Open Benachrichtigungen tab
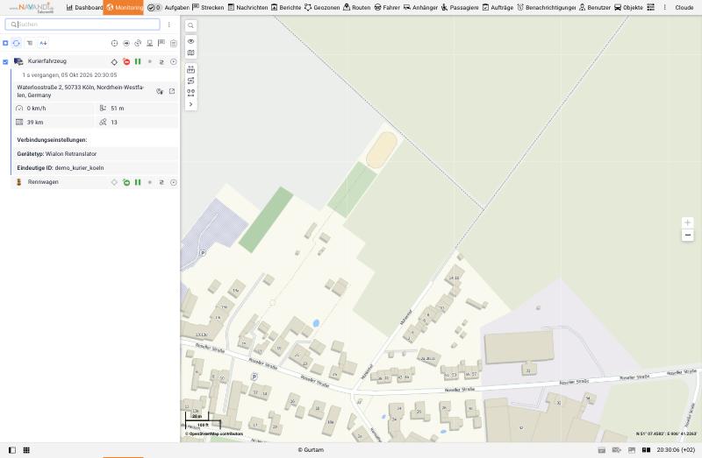The height and width of the screenshot is (458, 702). [546, 7]
